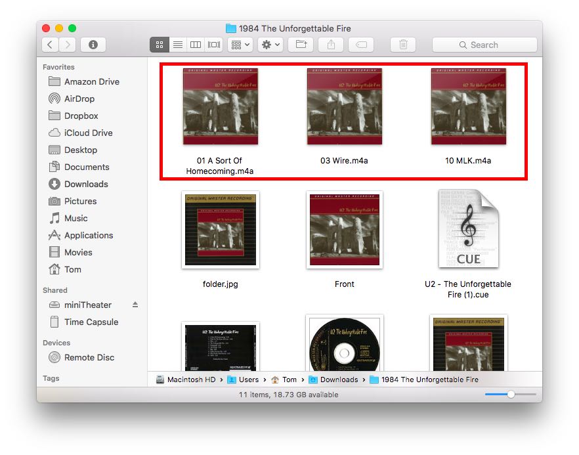Click the window title folder proxy icon

pyautogui.click(x=231, y=28)
